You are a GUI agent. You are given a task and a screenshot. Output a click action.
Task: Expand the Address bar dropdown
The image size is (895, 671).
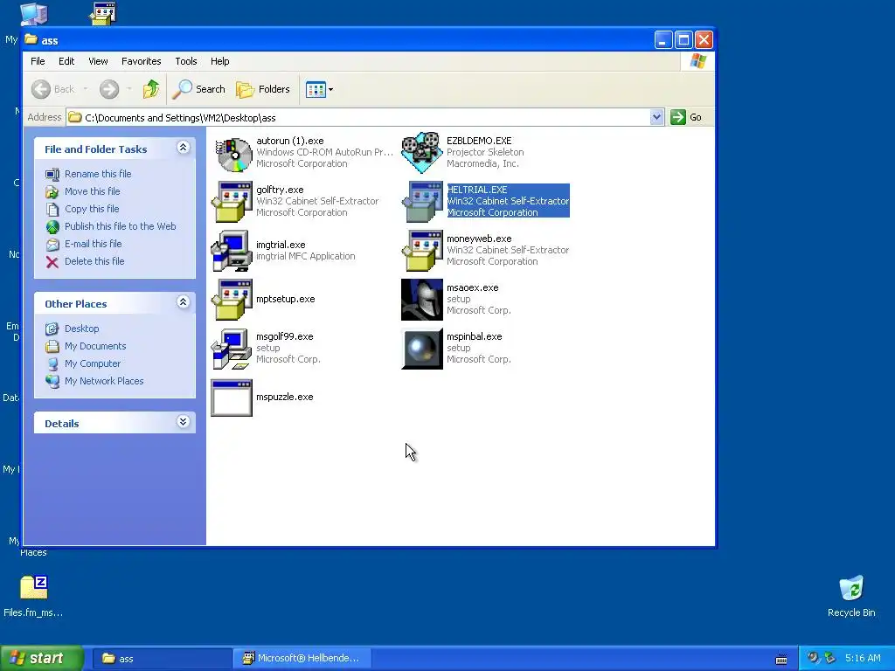pos(656,117)
